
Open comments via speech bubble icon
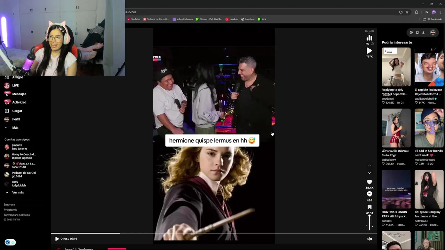[369, 194]
